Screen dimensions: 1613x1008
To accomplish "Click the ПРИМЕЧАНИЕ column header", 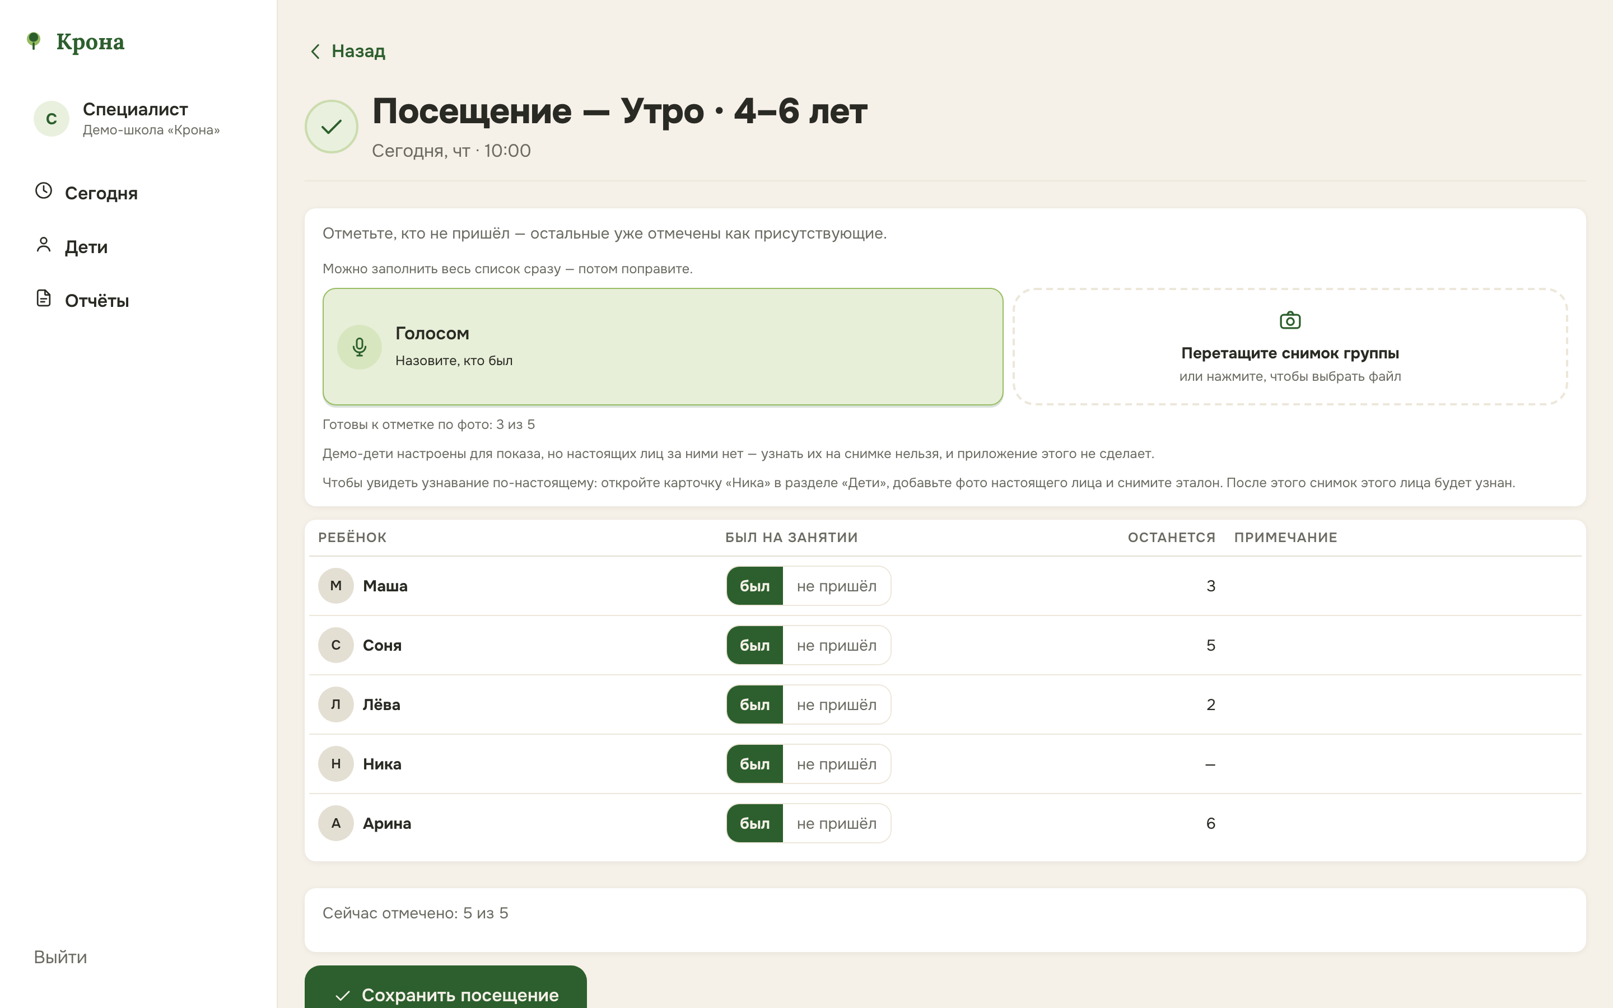I will (x=1285, y=538).
